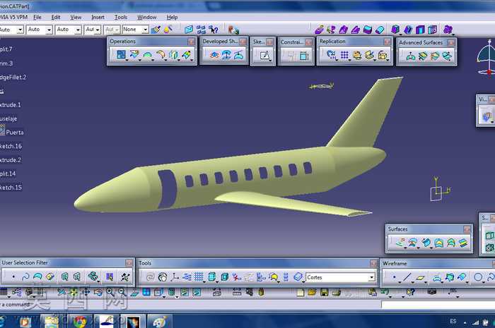
Task: Expand the flyout arrow under the Join icon
Action: pyautogui.click(x=127, y=60)
